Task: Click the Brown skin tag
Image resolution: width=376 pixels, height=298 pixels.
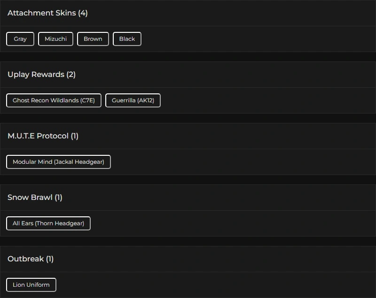Action: coord(93,39)
